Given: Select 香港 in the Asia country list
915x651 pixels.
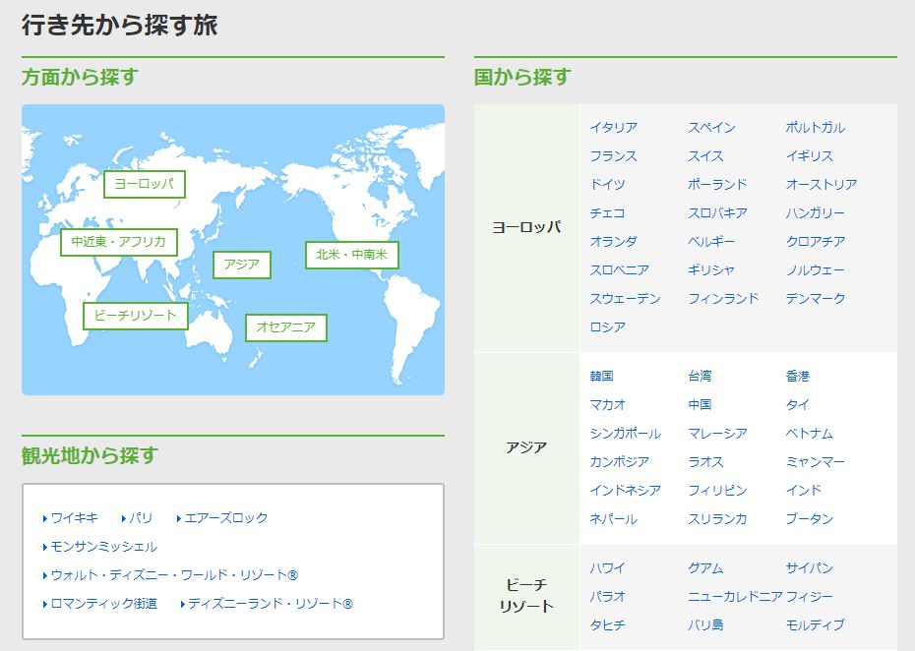Looking at the screenshot, I should point(800,376).
